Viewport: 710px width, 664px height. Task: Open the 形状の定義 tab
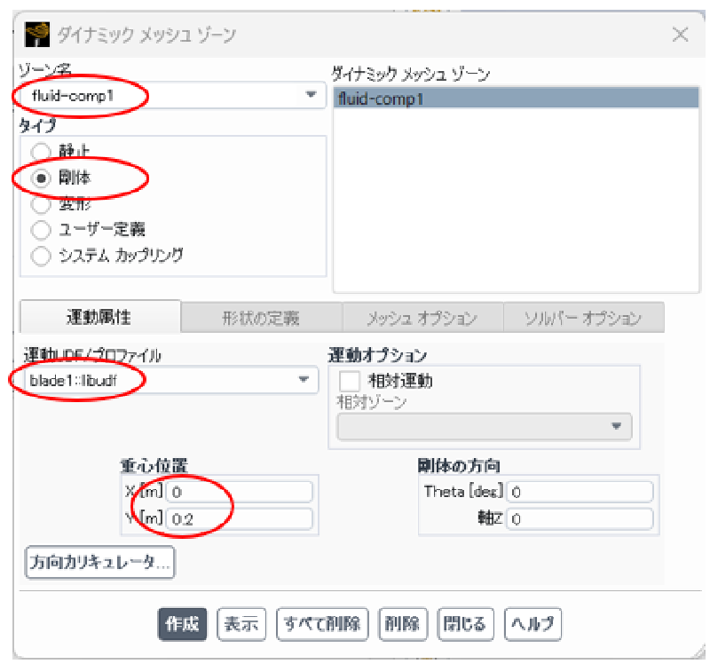261,317
